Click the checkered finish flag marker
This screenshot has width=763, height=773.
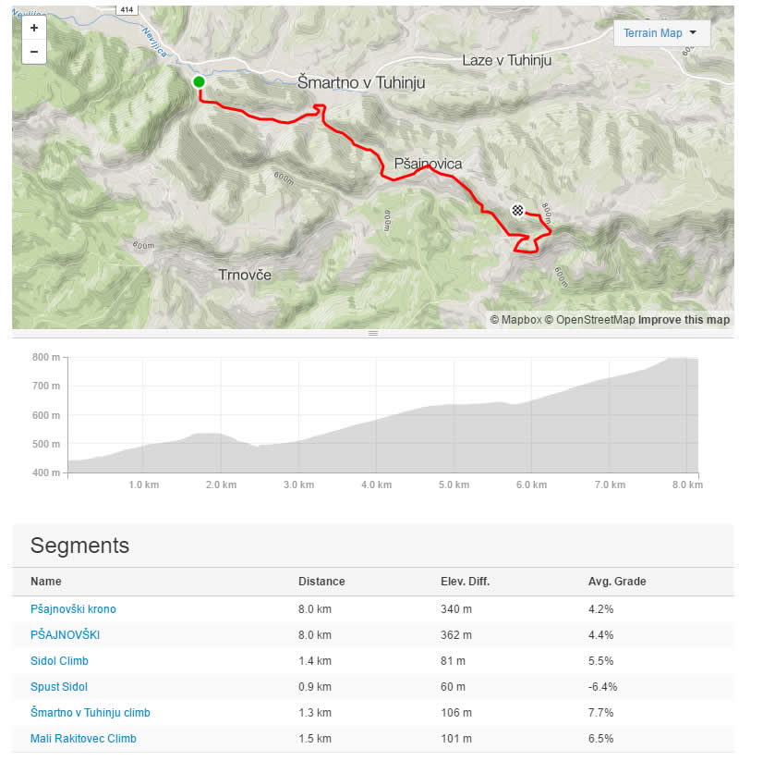pyautogui.click(x=517, y=211)
